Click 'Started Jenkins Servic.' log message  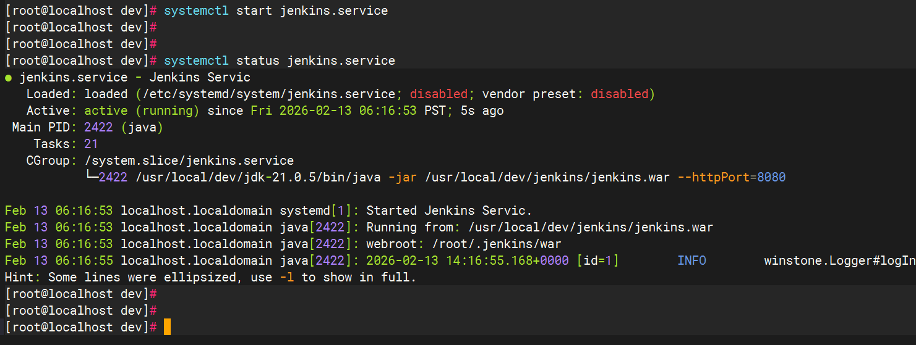[450, 210]
